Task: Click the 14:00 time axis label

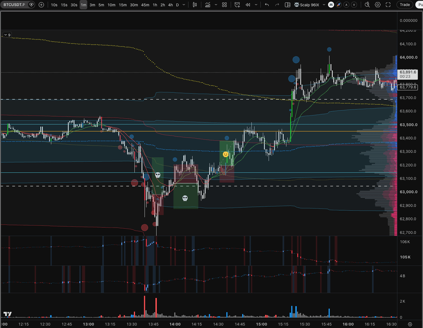Action: (175, 324)
